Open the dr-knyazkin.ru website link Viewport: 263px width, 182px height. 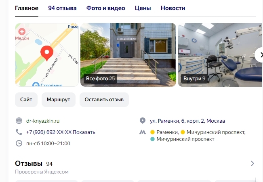pyautogui.click(x=43, y=121)
